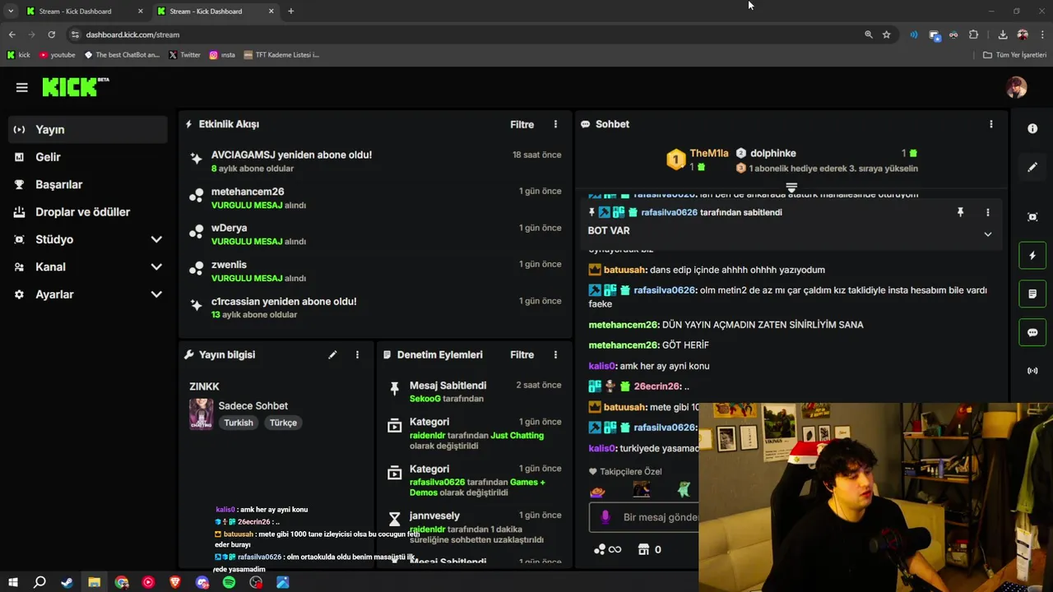This screenshot has height=592, width=1053.
Task: Open the Yayın bilgisi three-dot menu
Action: [357, 355]
